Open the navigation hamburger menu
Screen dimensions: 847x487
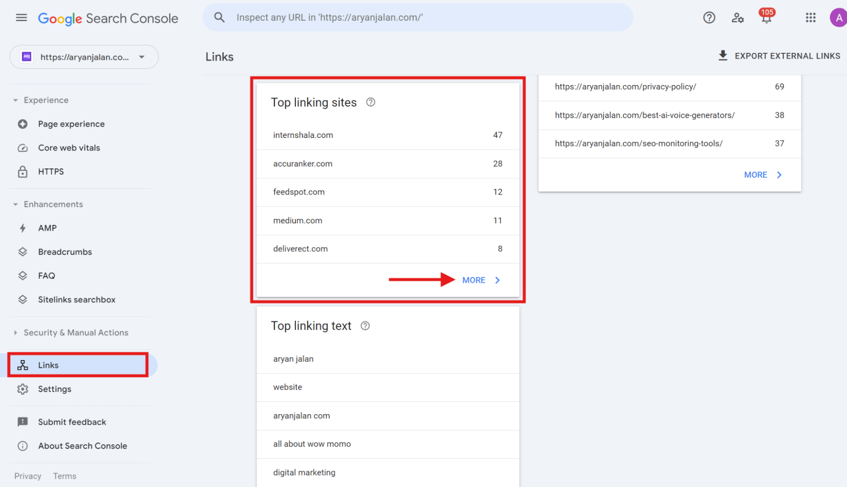click(x=21, y=17)
